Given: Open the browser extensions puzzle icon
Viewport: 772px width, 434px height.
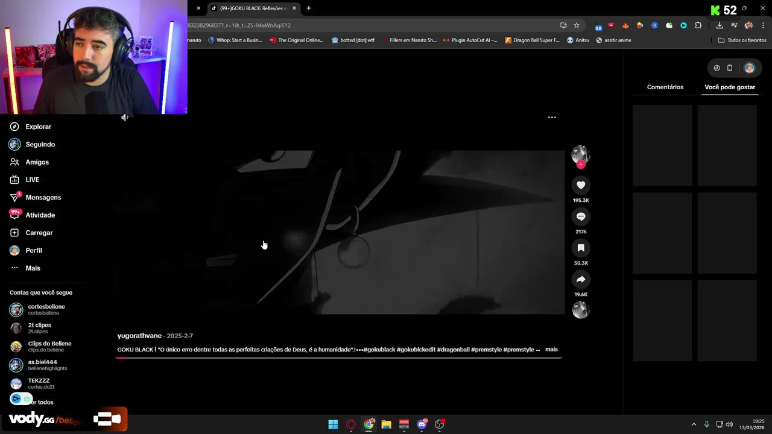Looking at the screenshot, I should pos(698,25).
